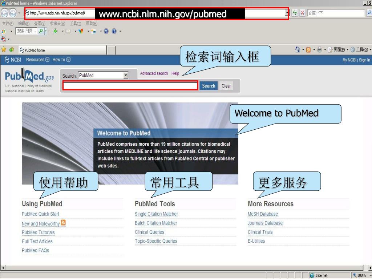Screen dimensions: 372x279
Task: Open the Single Citation Matcher link
Action: (x=156, y=214)
